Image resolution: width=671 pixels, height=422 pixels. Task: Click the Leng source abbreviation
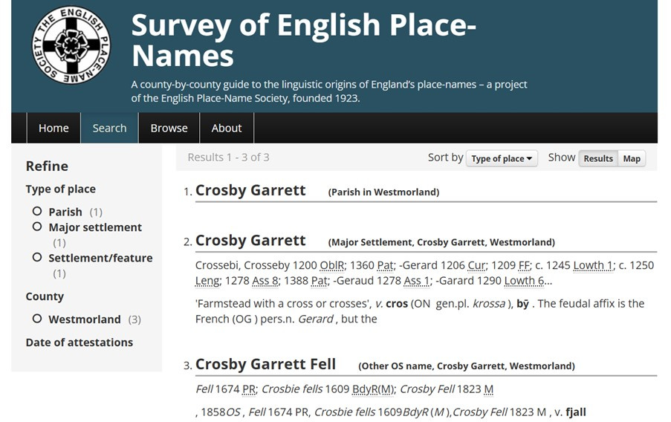click(x=207, y=281)
